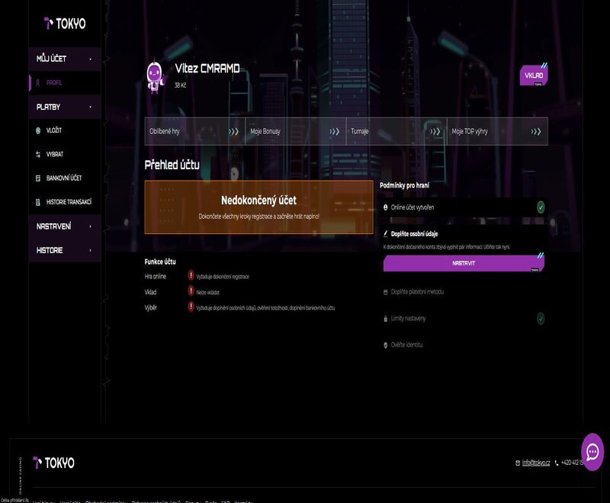The image size is (610, 503).
Task: Click the info@tokyo.cz email link
Action: (x=536, y=463)
